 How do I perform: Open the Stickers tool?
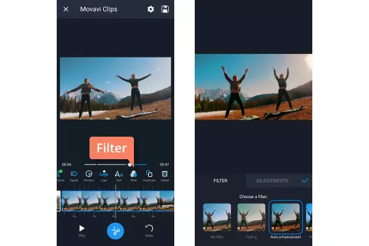[89, 176]
